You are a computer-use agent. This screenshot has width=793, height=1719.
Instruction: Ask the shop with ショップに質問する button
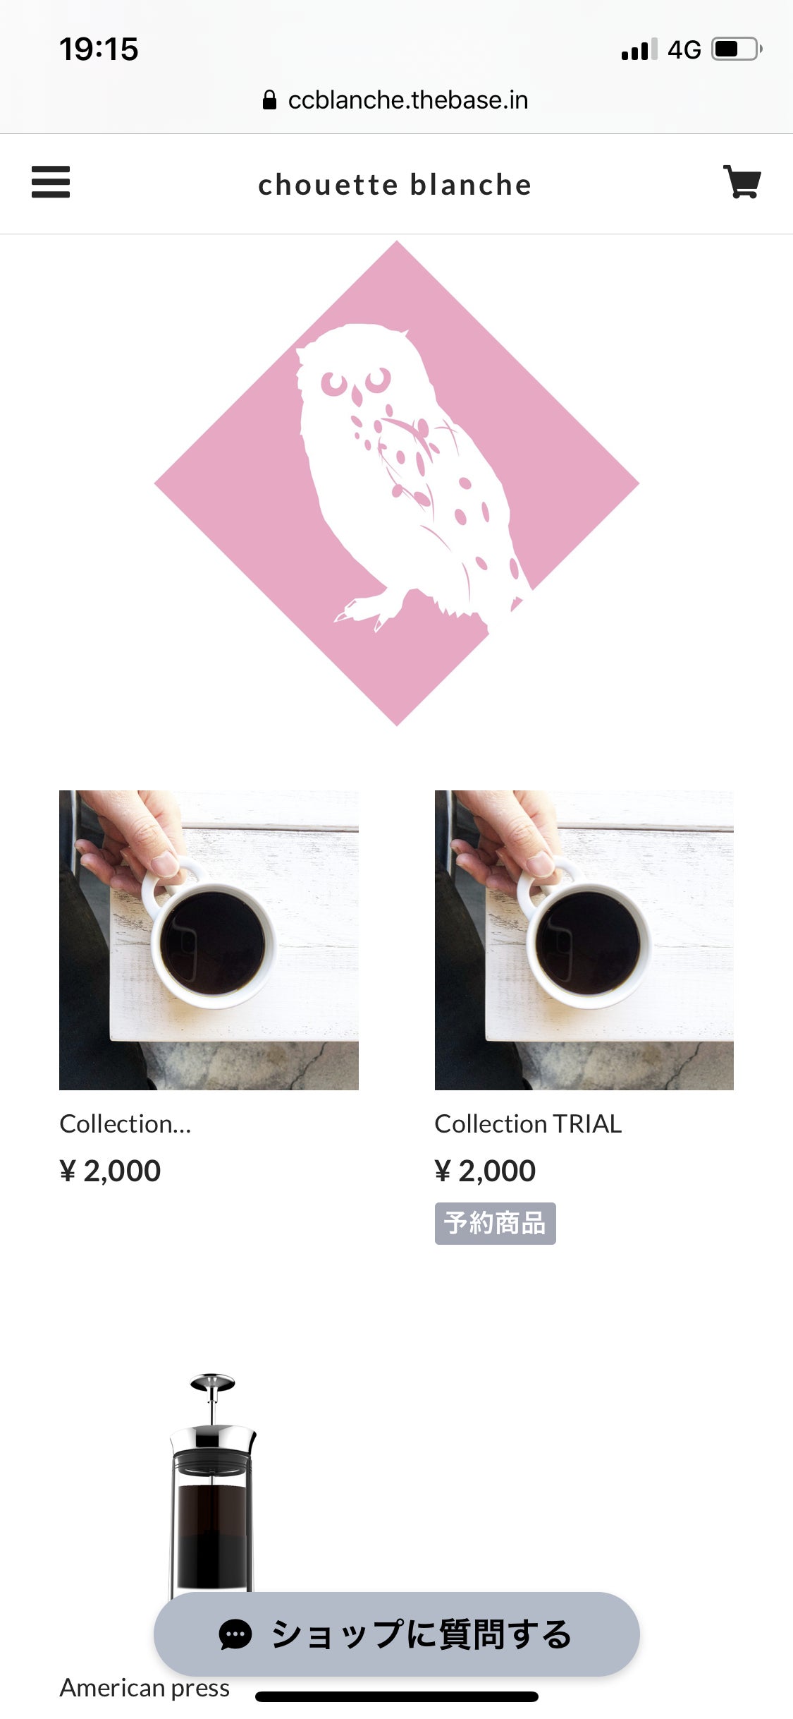point(397,1634)
